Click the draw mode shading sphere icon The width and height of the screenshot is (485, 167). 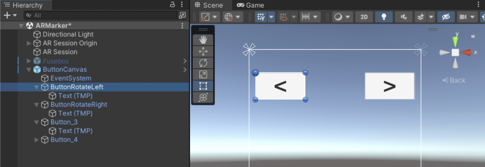pyautogui.click(x=338, y=17)
